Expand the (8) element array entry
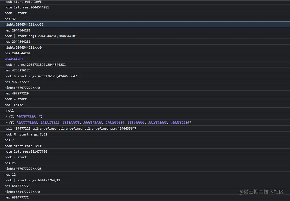This screenshot has width=290, height=201. [7, 123]
